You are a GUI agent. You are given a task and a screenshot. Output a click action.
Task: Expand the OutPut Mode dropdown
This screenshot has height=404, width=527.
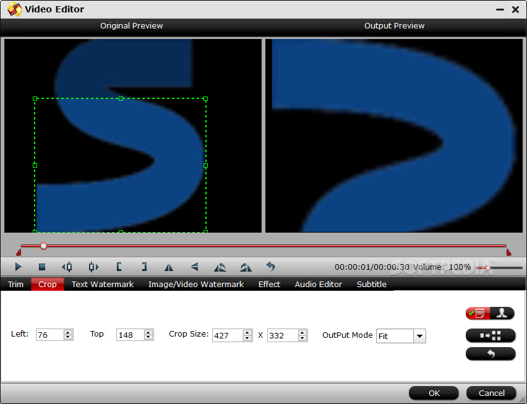coord(419,336)
